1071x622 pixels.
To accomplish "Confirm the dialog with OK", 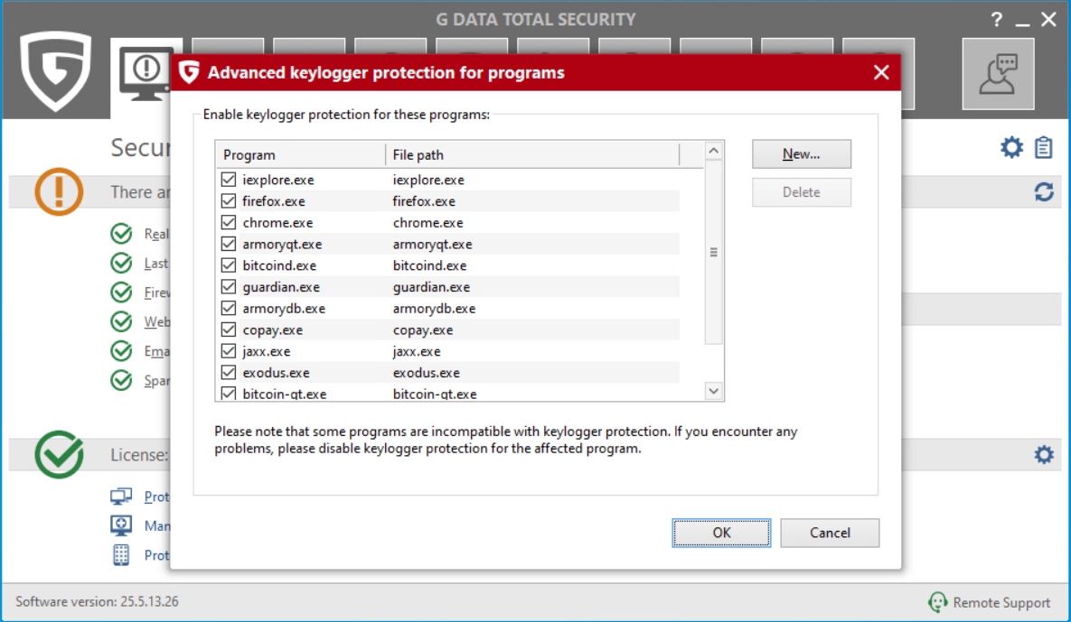I will coord(721,533).
